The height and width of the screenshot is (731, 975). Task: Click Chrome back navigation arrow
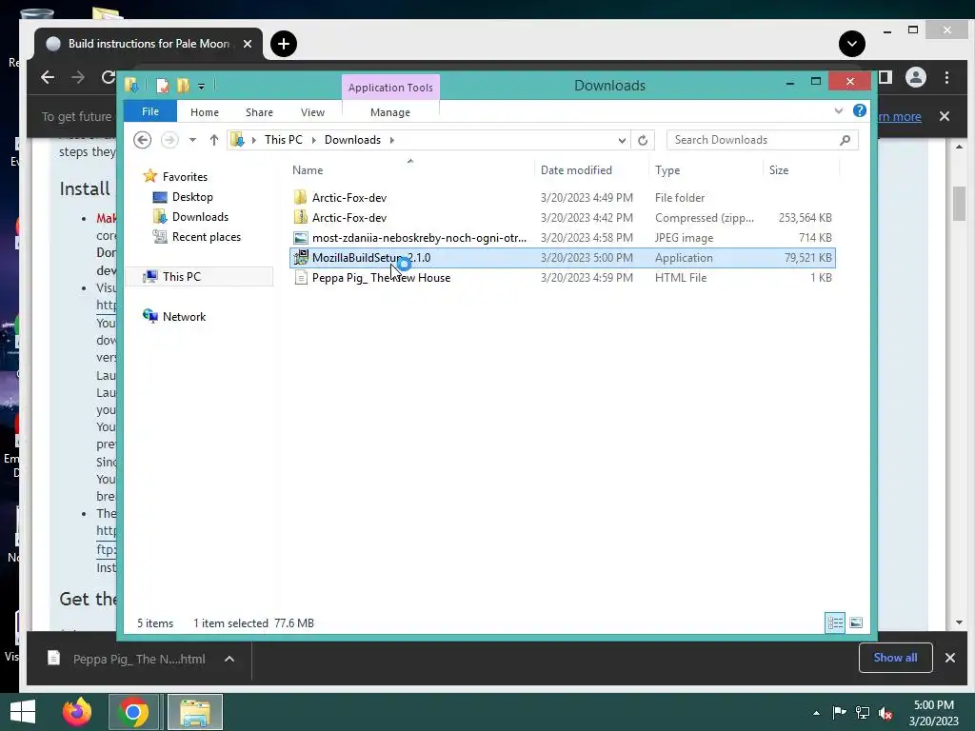tap(48, 77)
